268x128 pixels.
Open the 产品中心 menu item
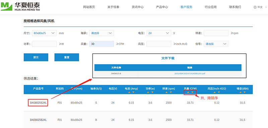tap(162, 7)
